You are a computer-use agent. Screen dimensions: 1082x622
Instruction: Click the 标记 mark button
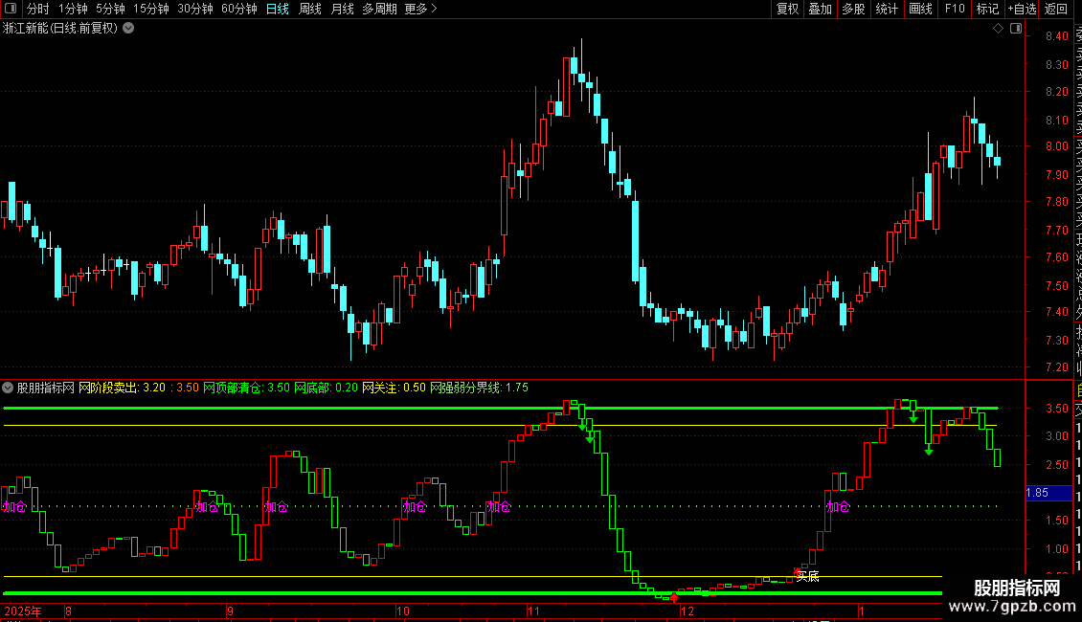click(x=987, y=9)
